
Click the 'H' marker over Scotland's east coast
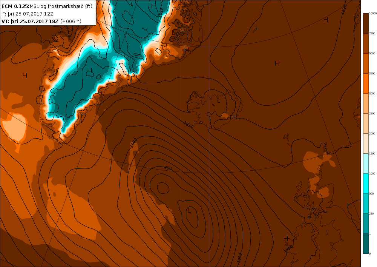[349, 205]
